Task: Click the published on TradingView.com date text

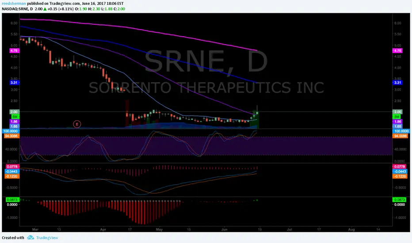Action: pyautogui.click(x=76, y=4)
